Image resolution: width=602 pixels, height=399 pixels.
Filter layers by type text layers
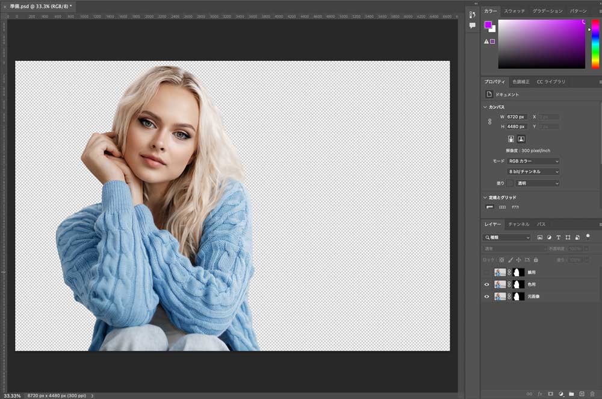[559, 237]
